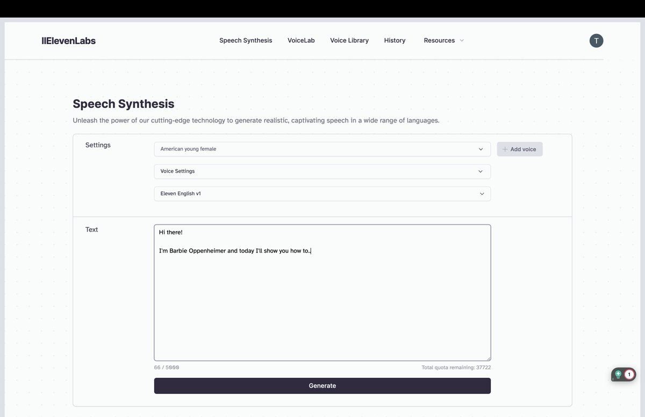
Task: Click the 'Settings' section label
Action: (98, 145)
